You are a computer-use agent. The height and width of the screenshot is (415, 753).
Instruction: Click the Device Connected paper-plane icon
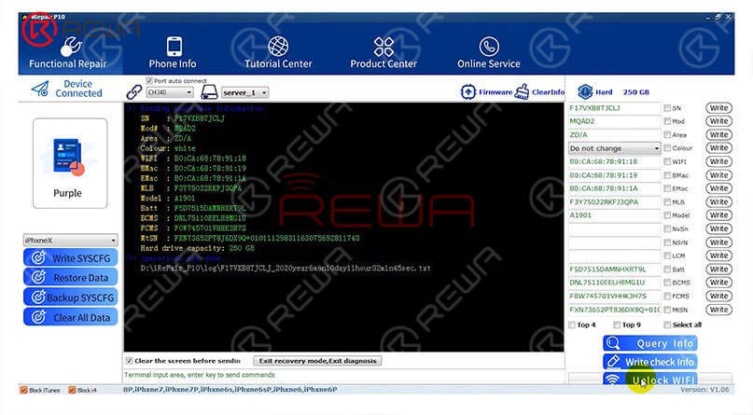[x=40, y=89]
